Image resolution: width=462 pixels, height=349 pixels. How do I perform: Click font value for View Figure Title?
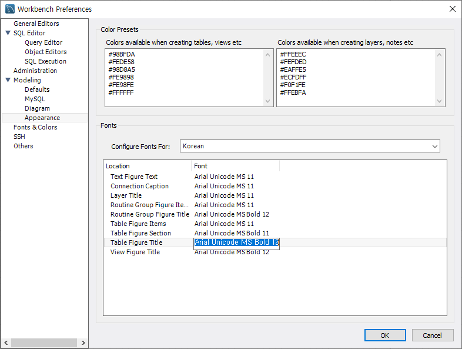click(x=232, y=253)
